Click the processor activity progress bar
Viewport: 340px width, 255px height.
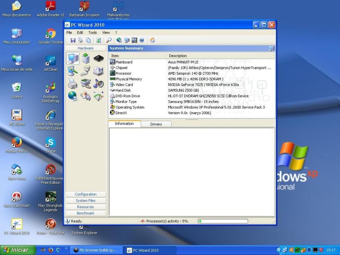click(x=222, y=221)
